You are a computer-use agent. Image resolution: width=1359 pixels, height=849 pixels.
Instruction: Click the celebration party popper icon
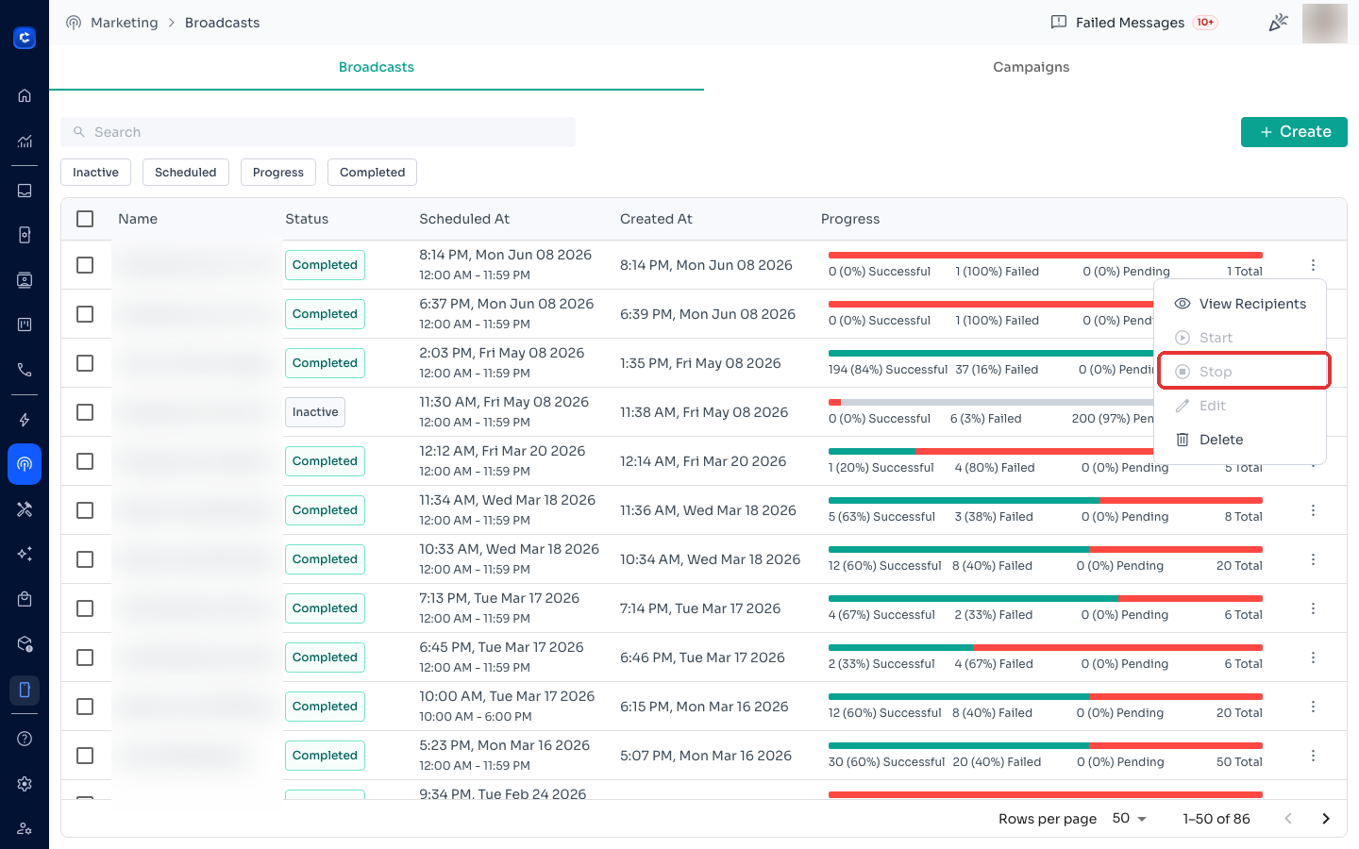pyautogui.click(x=1278, y=23)
